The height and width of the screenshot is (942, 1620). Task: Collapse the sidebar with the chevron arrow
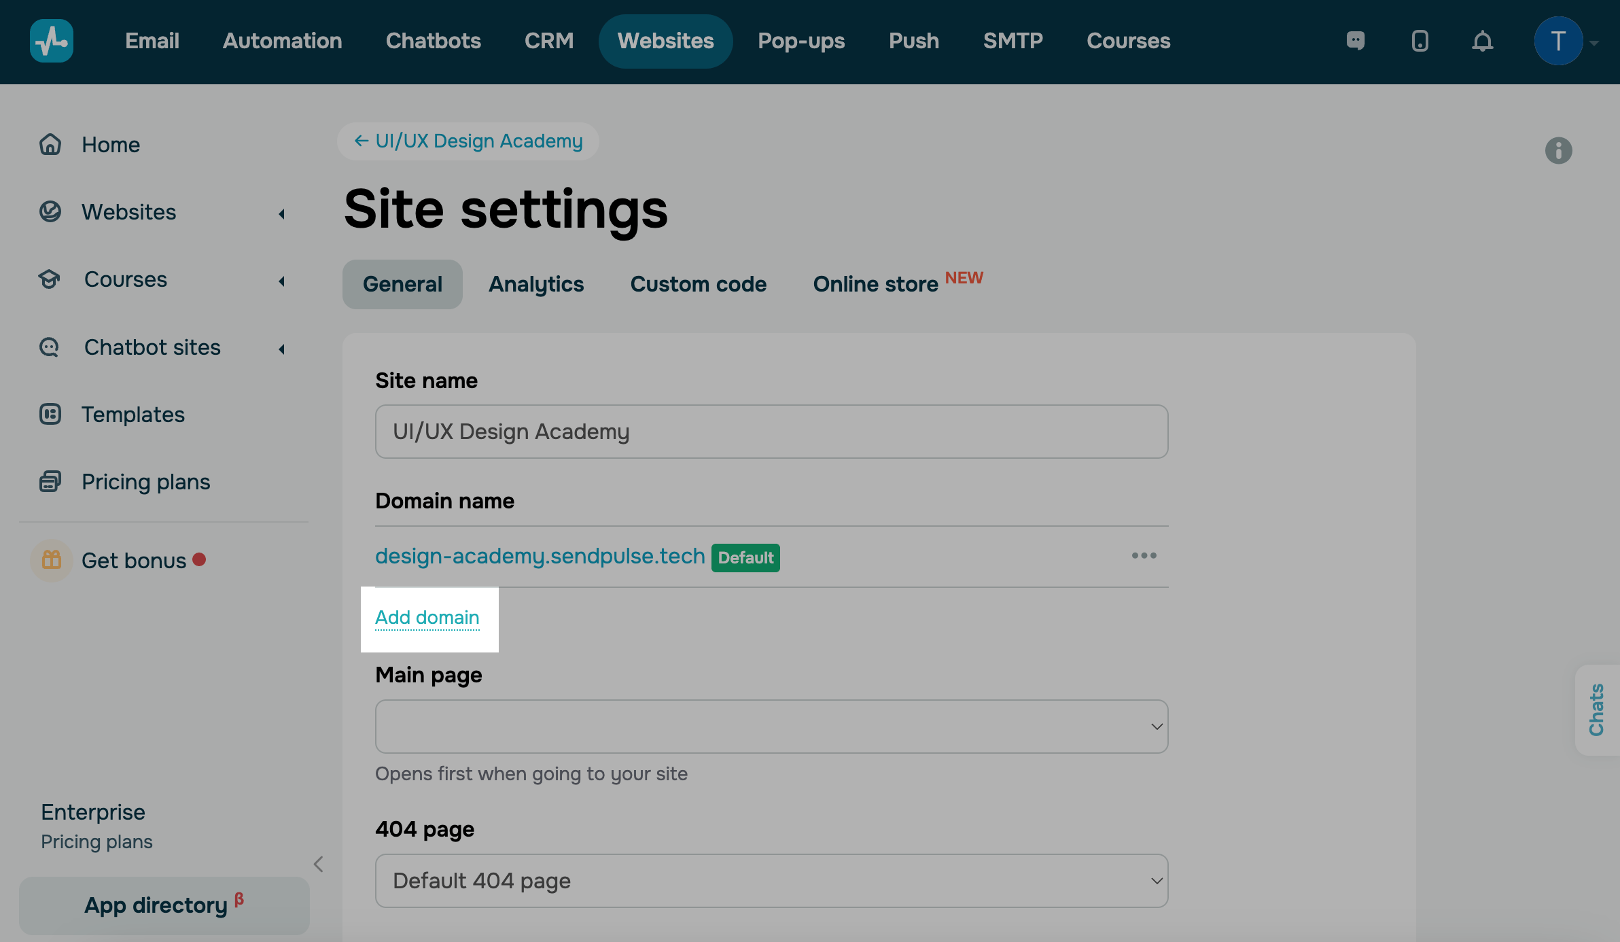pos(318,864)
